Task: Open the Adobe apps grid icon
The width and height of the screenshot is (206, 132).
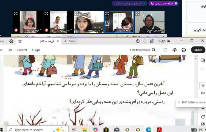Action: 152,41
